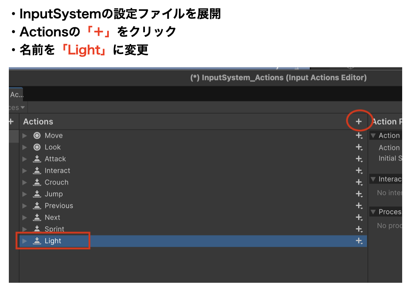Select the Next action row

[52, 217]
